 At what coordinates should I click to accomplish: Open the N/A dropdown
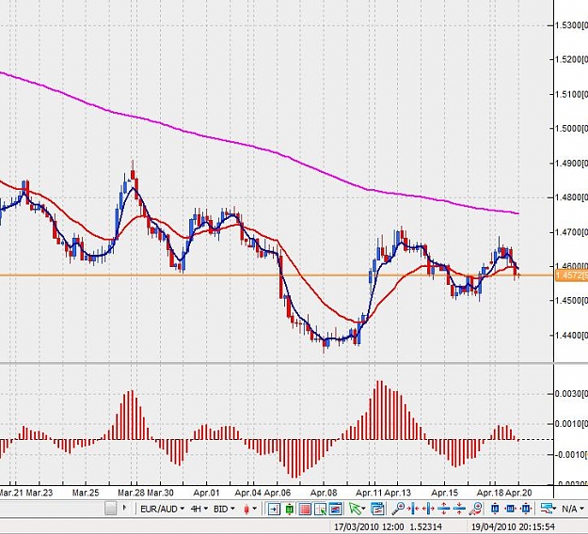[x=572, y=509]
